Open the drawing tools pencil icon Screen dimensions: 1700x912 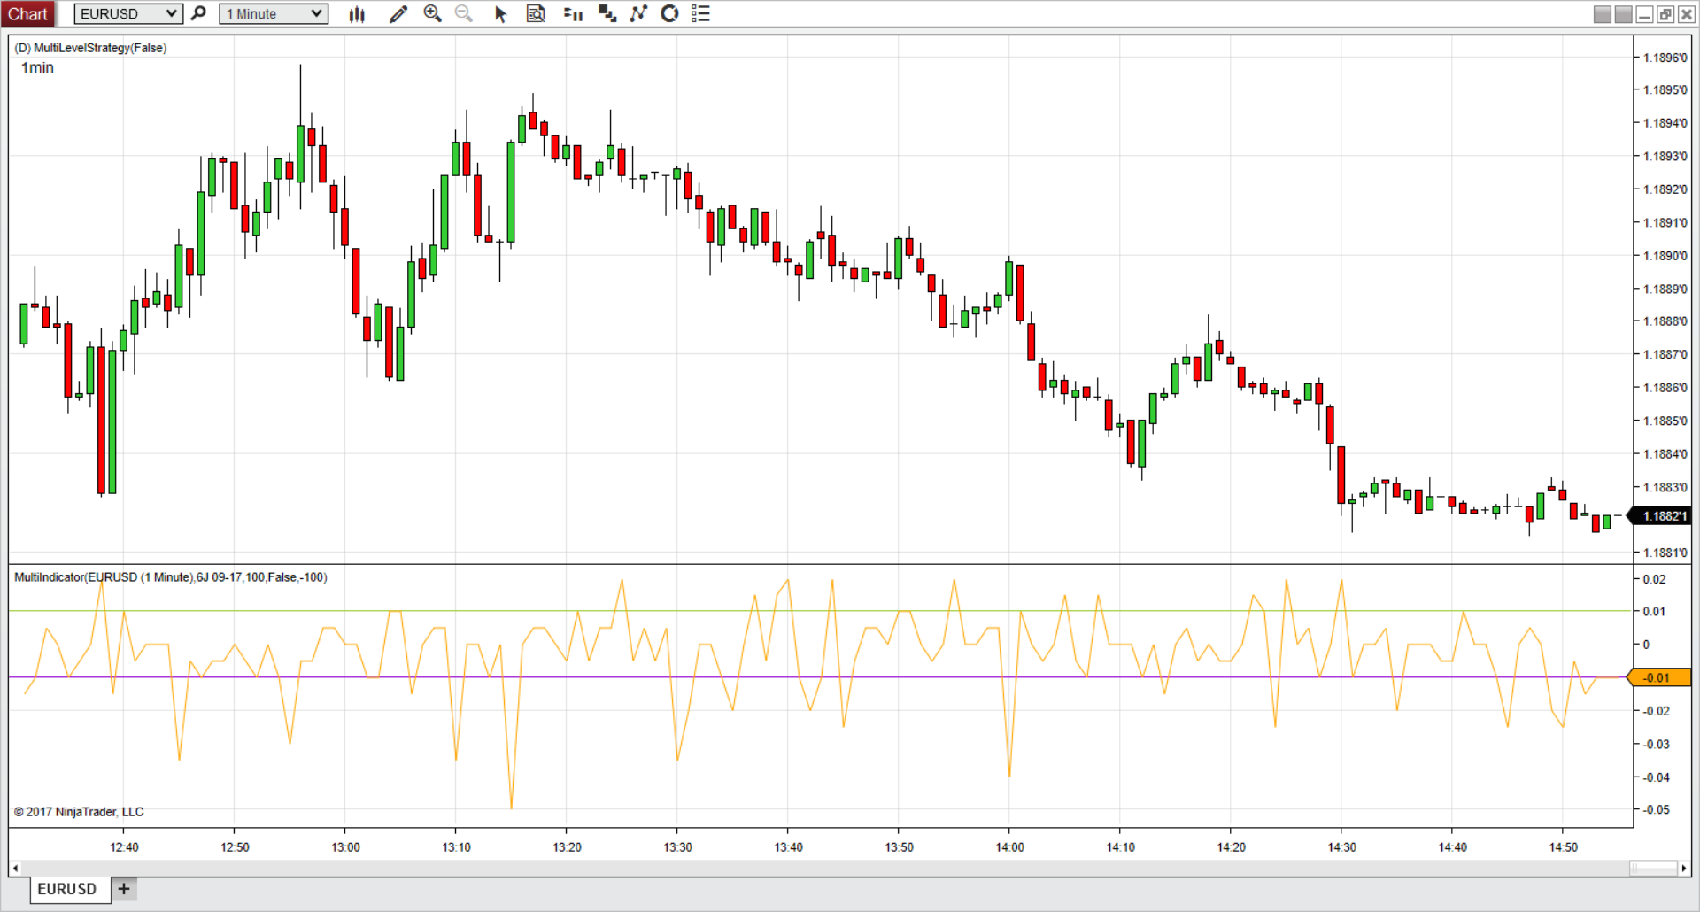398,13
